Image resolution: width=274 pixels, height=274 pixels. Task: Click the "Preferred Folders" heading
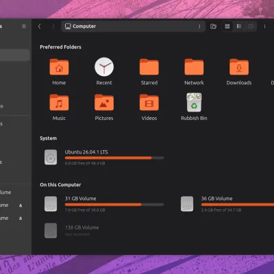60,47
